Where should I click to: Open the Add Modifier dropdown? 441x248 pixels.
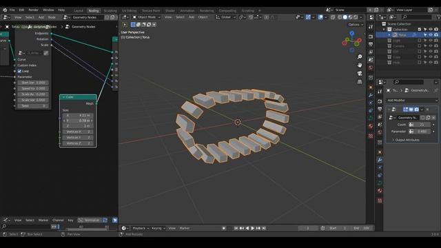[412, 101]
